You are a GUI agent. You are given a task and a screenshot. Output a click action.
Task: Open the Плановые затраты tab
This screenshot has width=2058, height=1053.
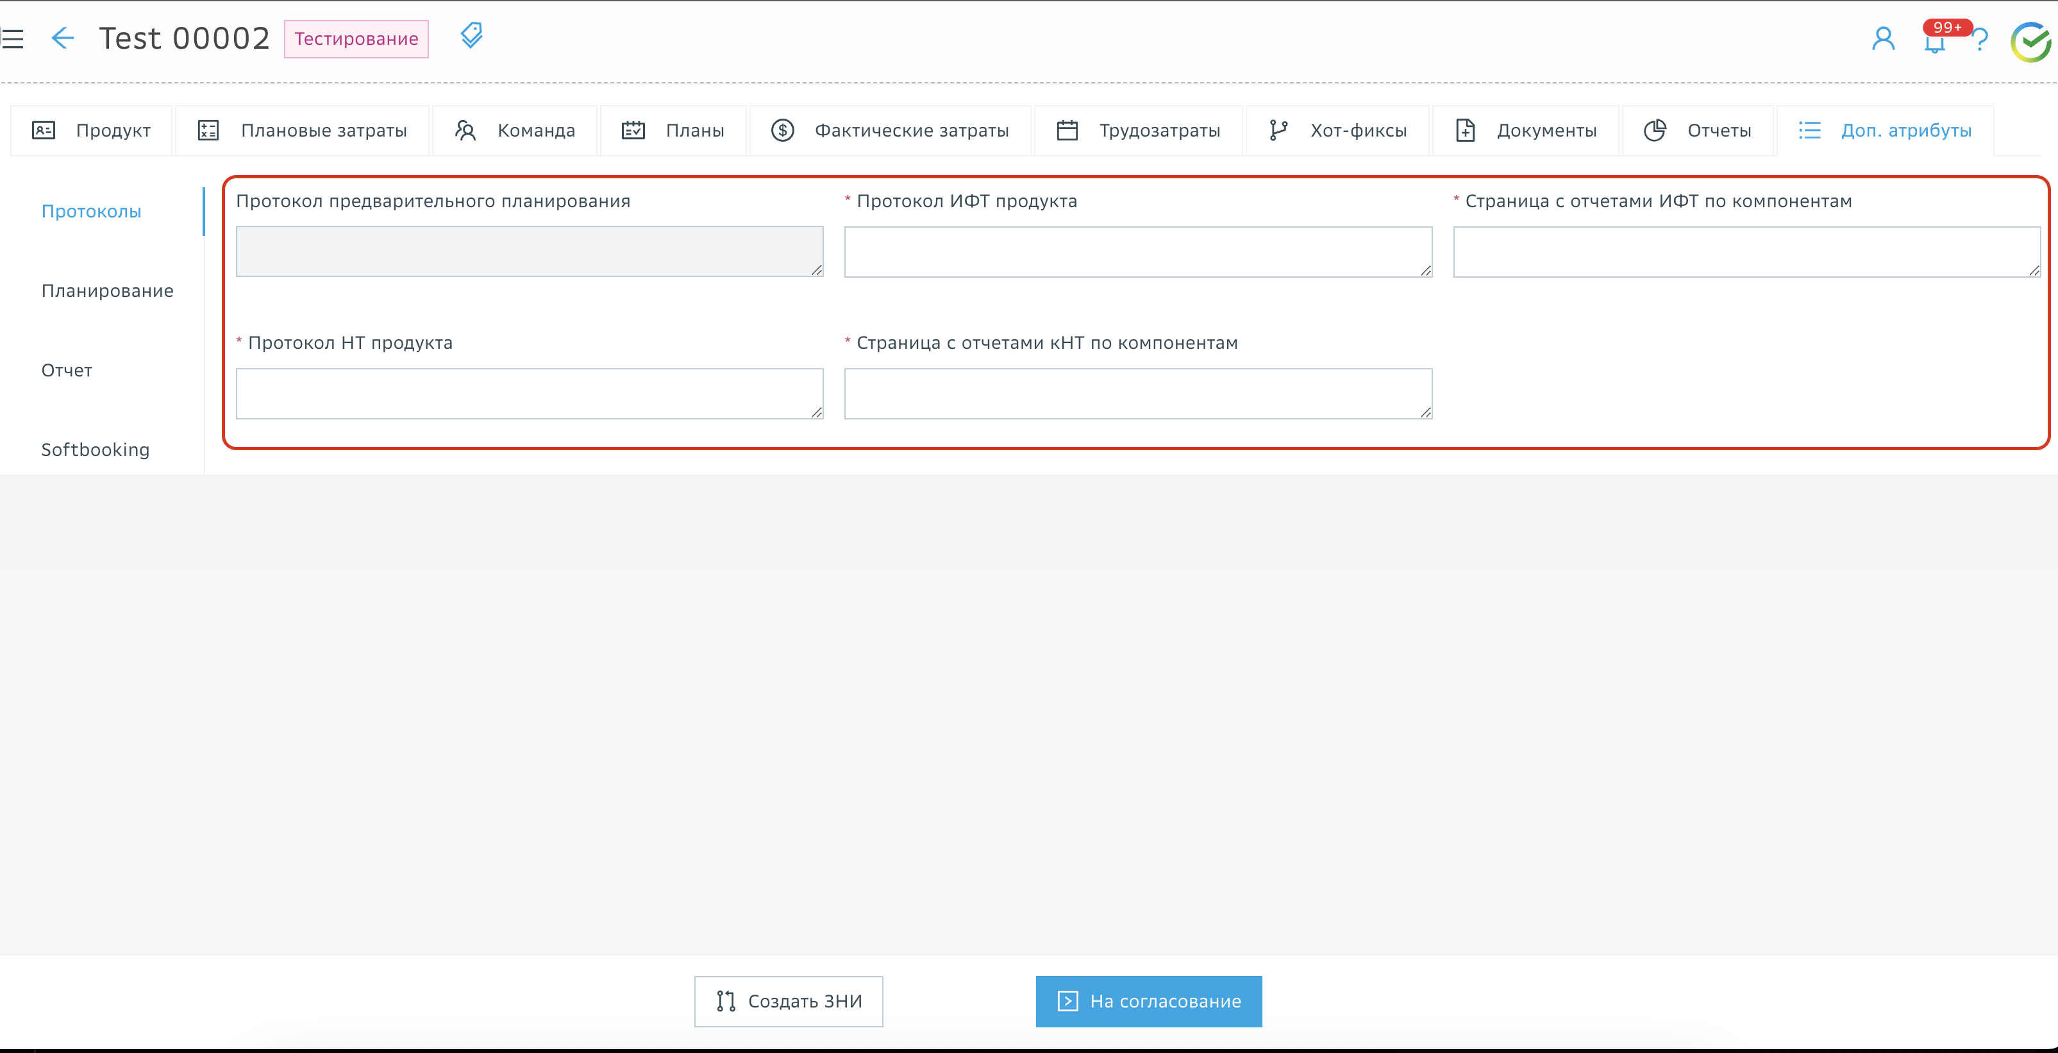pyautogui.click(x=303, y=130)
